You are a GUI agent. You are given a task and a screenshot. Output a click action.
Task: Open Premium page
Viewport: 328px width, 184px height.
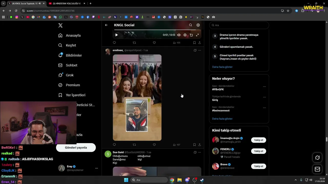pyautogui.click(x=69, y=85)
